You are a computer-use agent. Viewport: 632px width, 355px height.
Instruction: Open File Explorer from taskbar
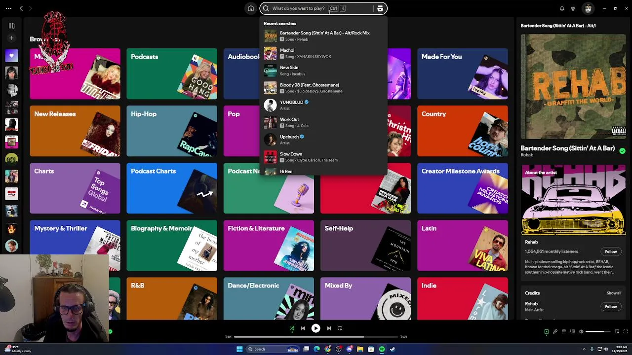click(x=360, y=349)
